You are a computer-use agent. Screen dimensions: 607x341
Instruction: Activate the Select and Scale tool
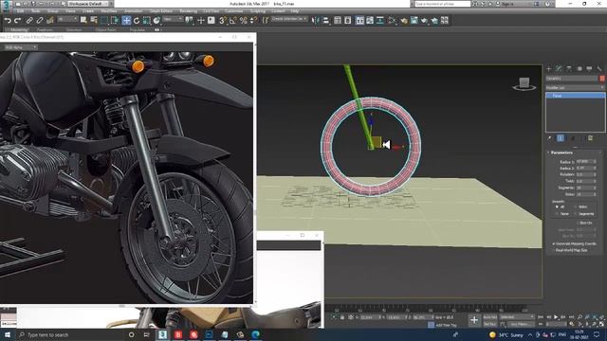[x=146, y=20]
